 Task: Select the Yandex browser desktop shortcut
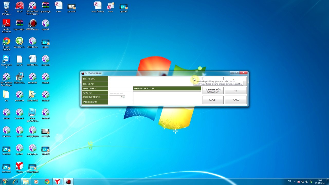(20, 167)
